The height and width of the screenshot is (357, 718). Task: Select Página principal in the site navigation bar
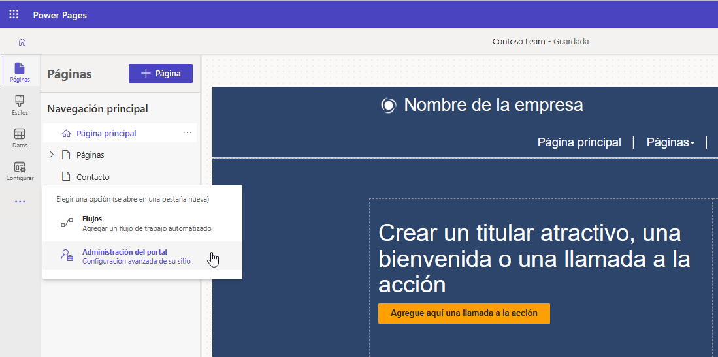click(579, 142)
